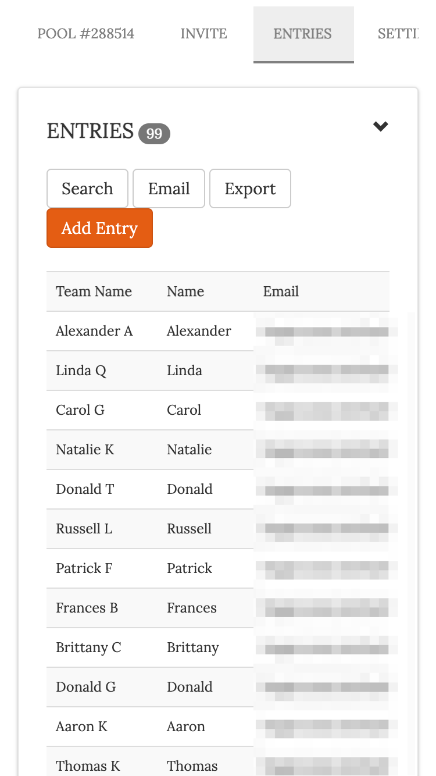
Task: Select the Frances B entry
Action: click(x=87, y=608)
